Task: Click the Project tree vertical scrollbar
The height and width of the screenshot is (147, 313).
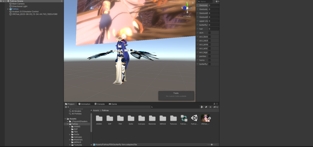Action: point(91,123)
